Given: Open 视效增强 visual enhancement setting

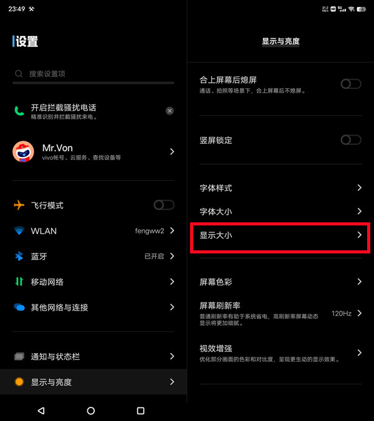Looking at the screenshot, I should click(280, 352).
